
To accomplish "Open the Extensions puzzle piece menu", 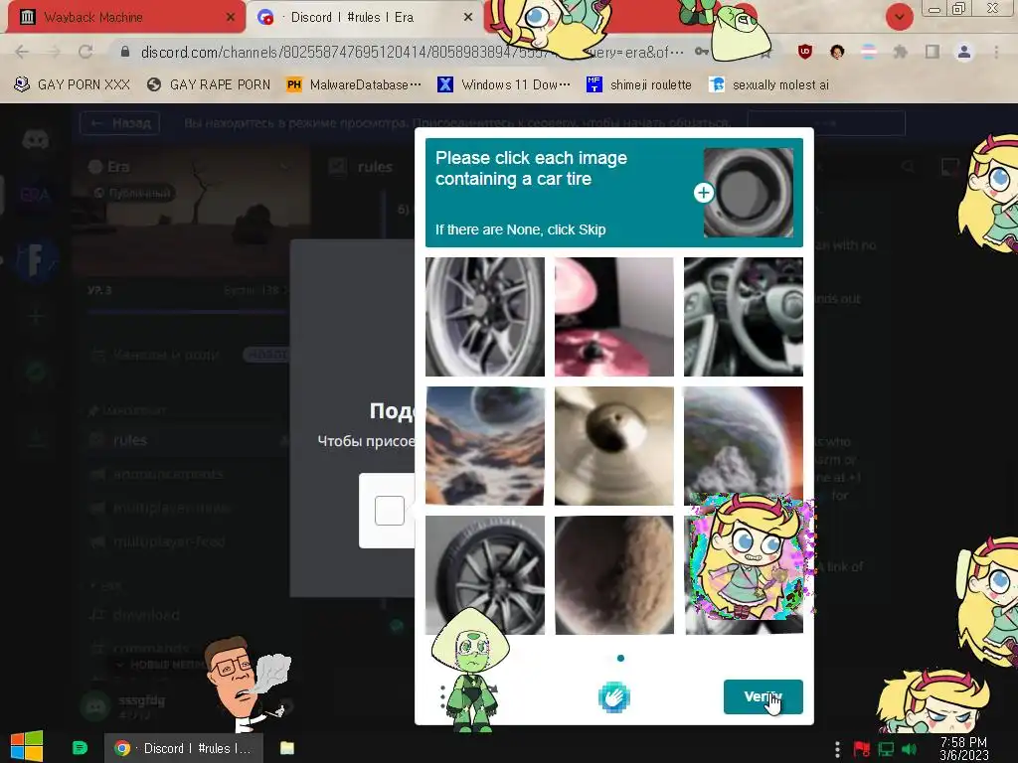I will pos(901,52).
